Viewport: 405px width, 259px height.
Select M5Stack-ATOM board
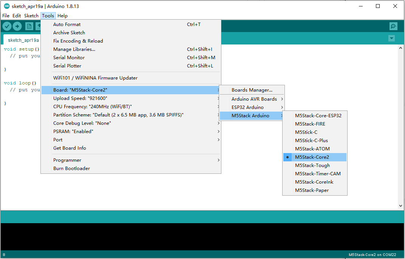pyautogui.click(x=315, y=149)
